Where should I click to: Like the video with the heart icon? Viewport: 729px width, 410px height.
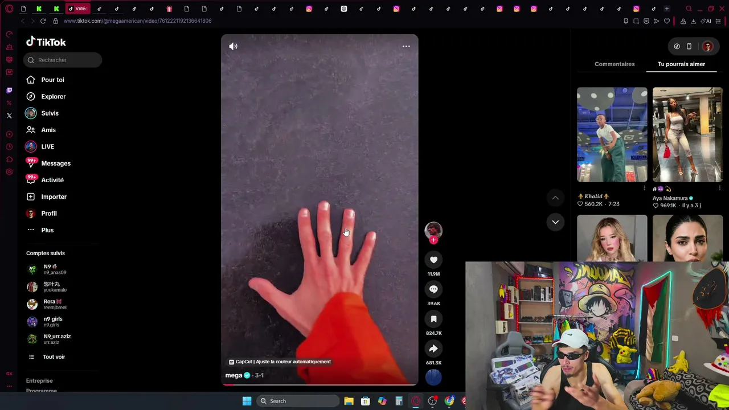(433, 260)
